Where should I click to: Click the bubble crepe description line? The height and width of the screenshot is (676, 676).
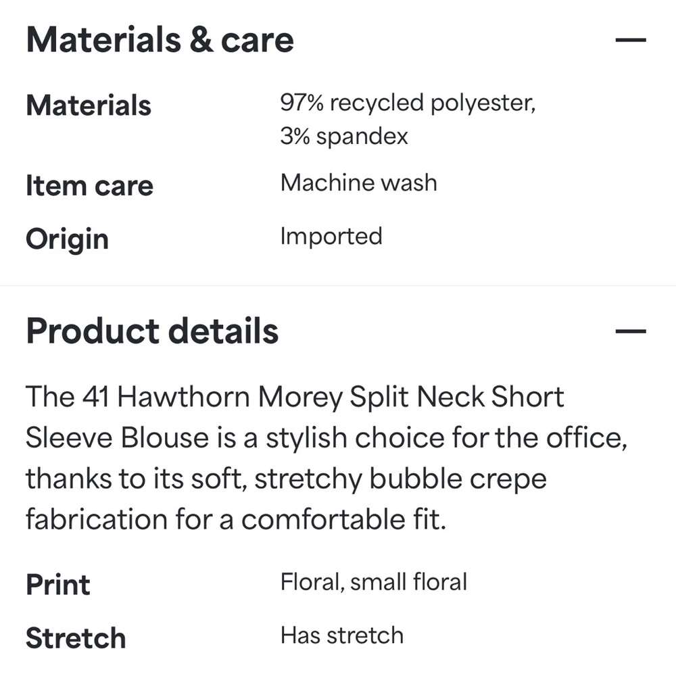point(286,479)
